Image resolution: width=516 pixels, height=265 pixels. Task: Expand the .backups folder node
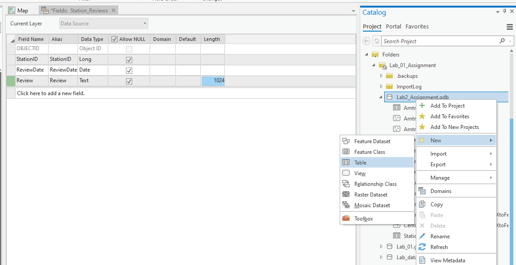coord(381,76)
